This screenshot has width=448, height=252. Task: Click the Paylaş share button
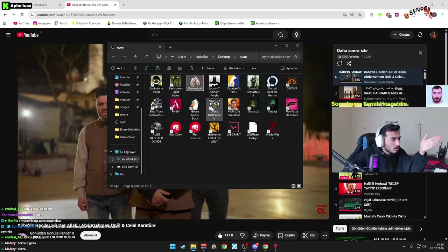[x=261, y=235]
